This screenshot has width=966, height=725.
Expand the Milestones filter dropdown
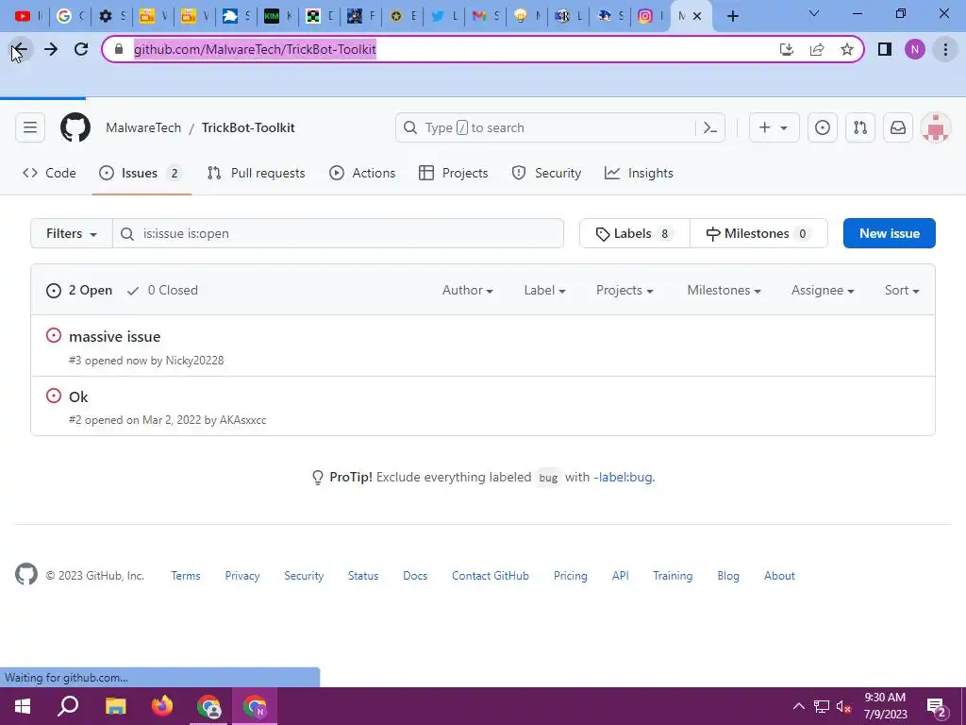click(724, 291)
